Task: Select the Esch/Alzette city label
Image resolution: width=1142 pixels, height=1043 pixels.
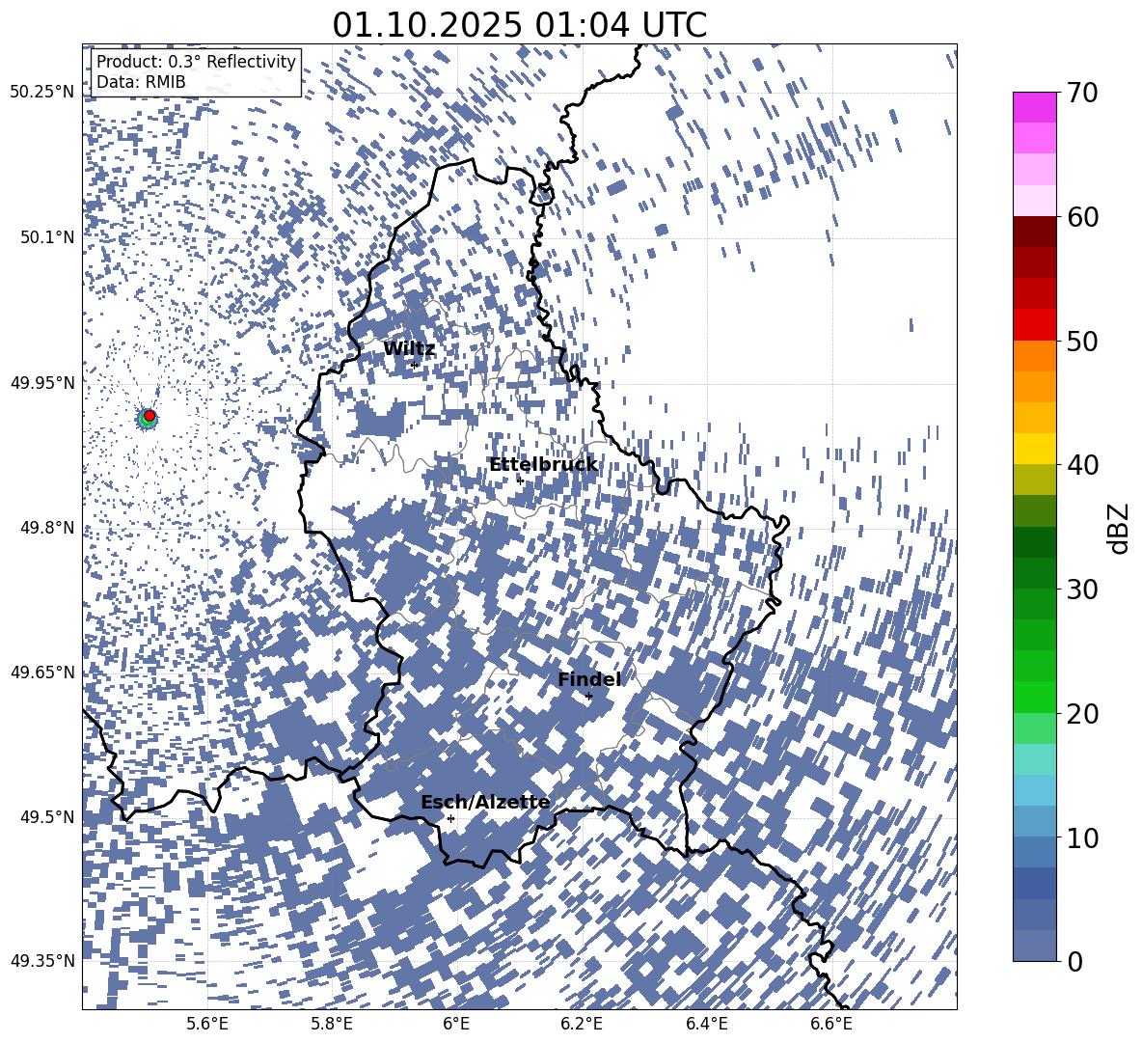Action: pos(485,803)
